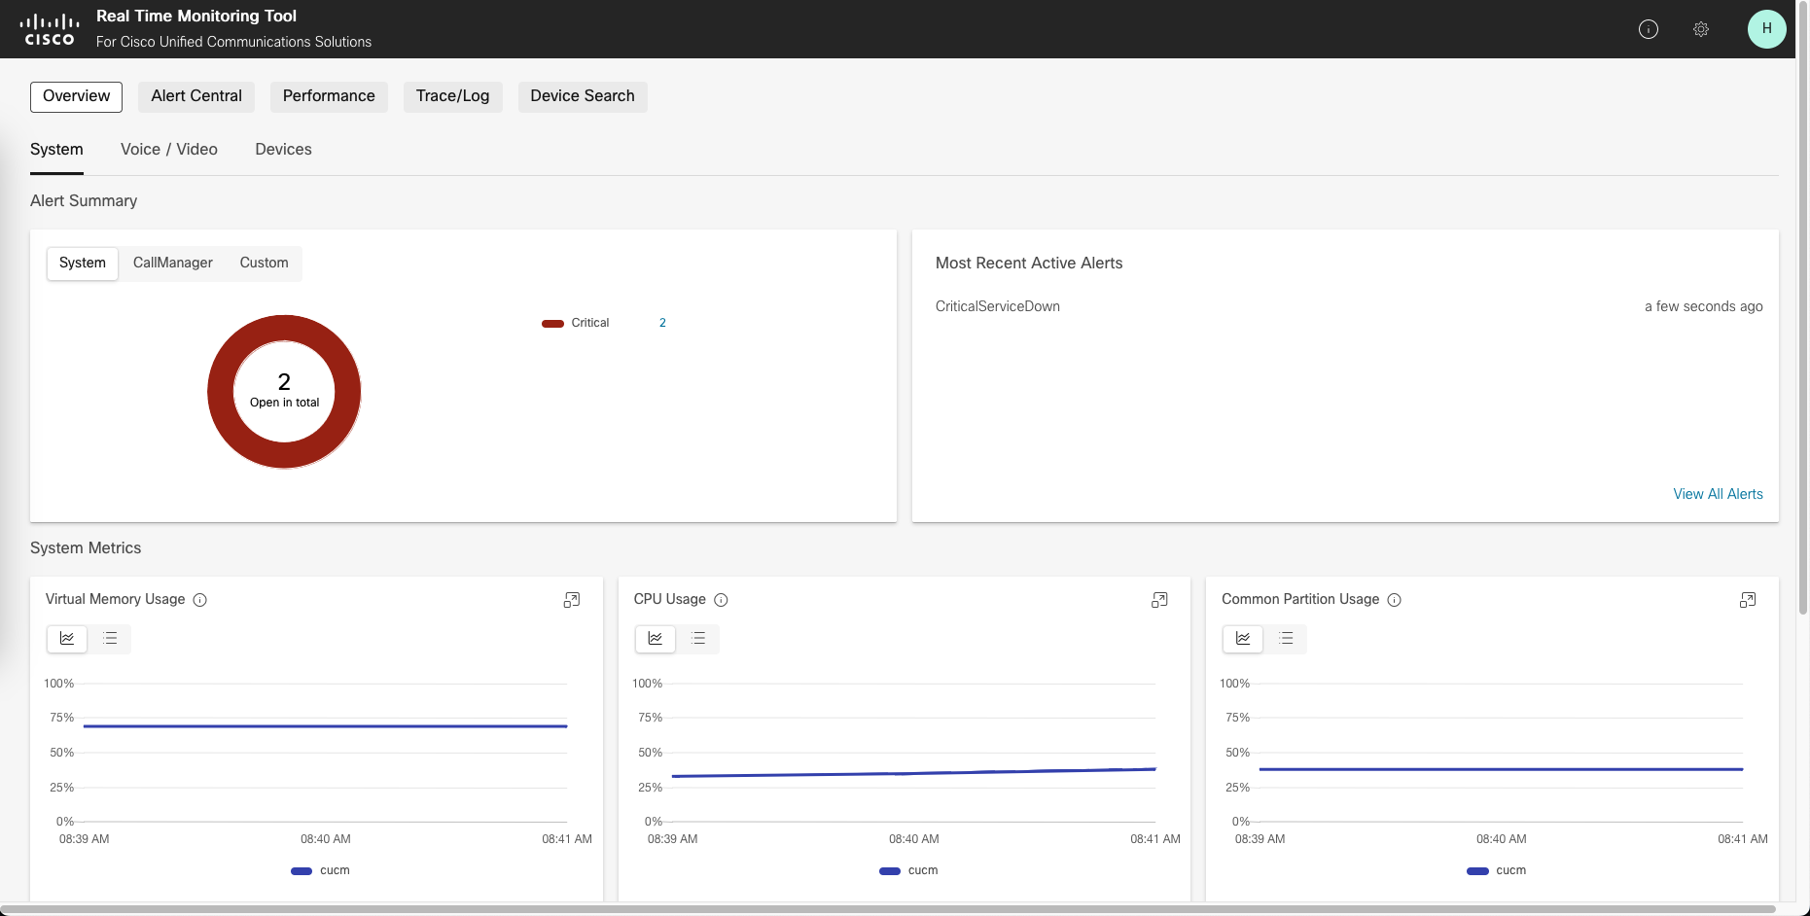Select CallManager in Alert Summary
This screenshot has height=916, width=1810.
click(x=172, y=264)
